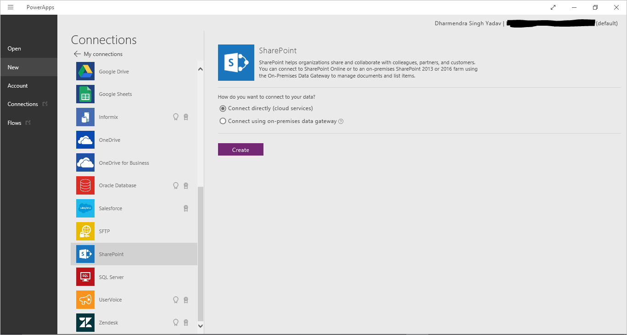The height and width of the screenshot is (335, 627).
Task: Click the SQL Server connector icon
Action: pyautogui.click(x=85, y=277)
